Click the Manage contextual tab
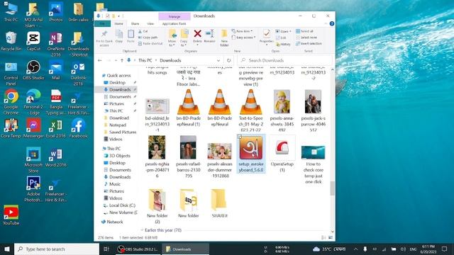Viewport: 454px width, 255px height. (x=175, y=16)
